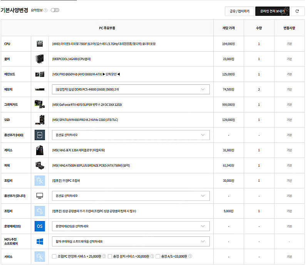Click the [DEEPCOOL] AG400 product name

click(71, 59)
